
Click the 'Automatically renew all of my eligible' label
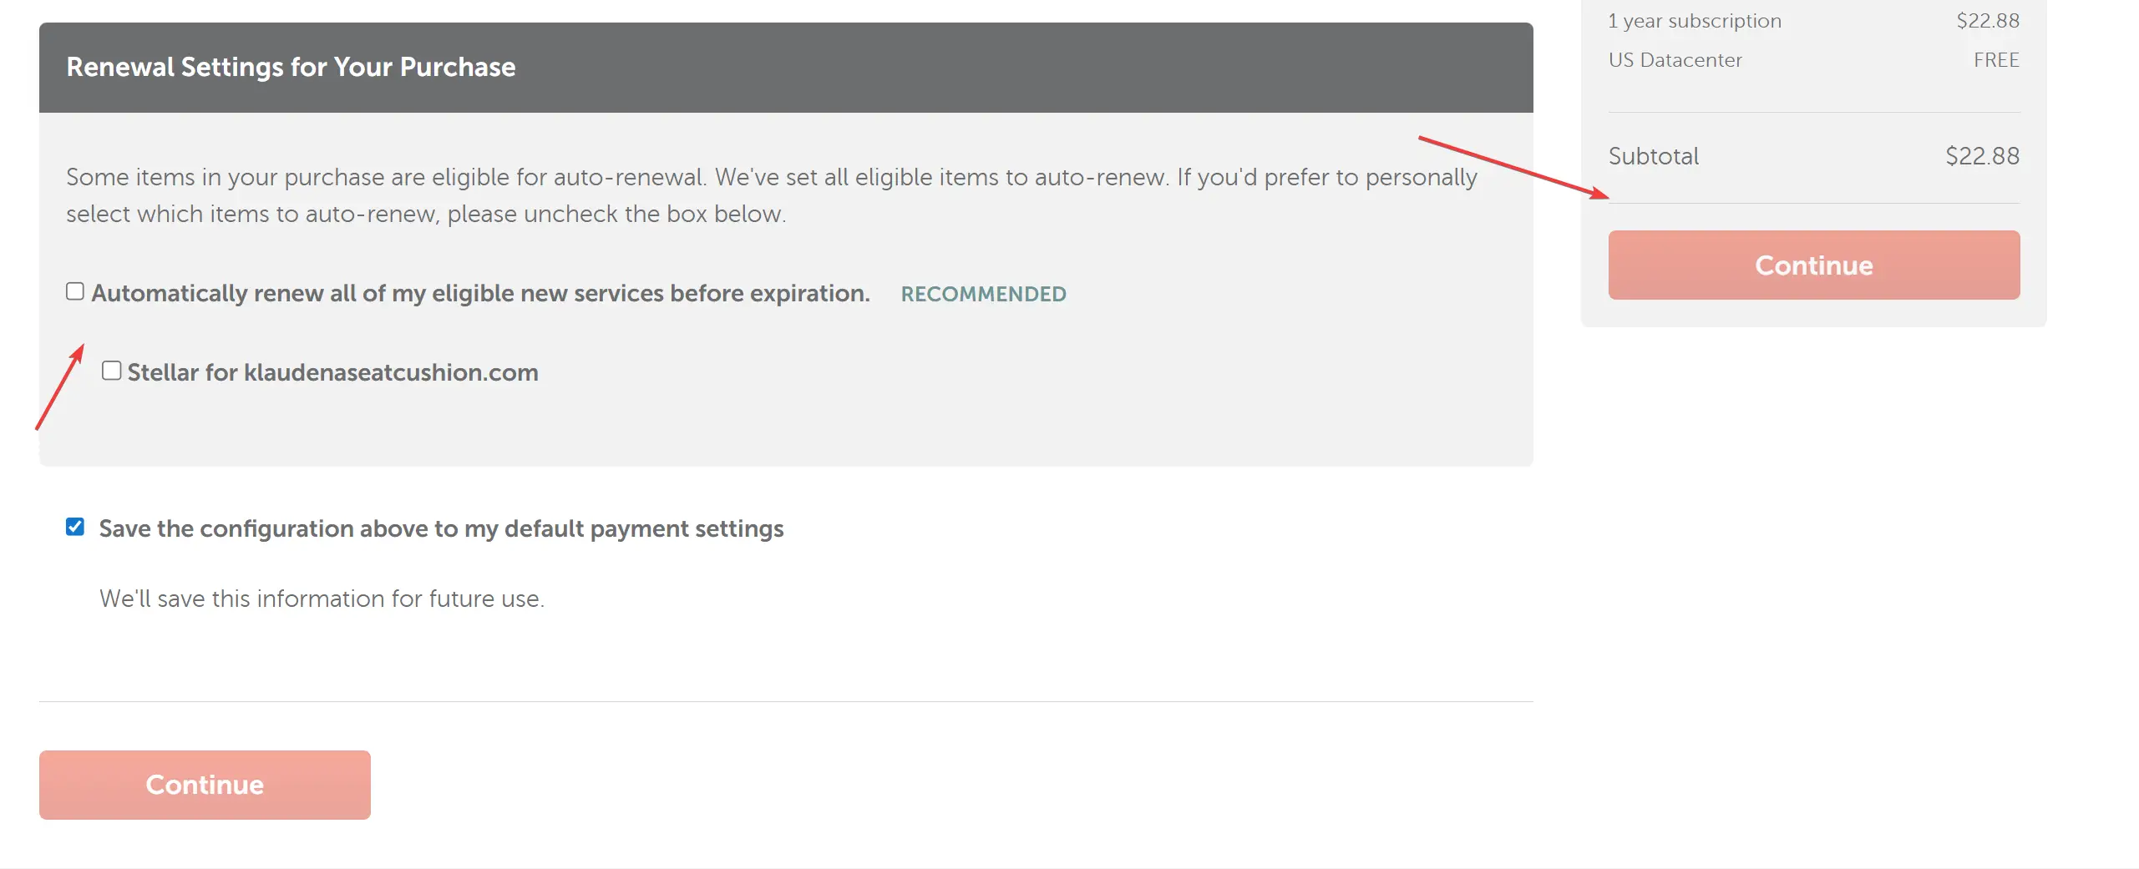click(x=480, y=293)
